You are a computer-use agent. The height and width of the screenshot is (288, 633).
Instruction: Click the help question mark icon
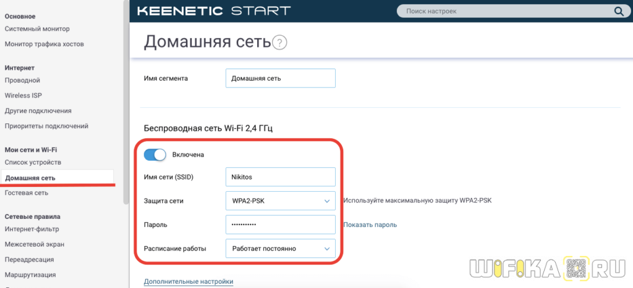coord(281,43)
